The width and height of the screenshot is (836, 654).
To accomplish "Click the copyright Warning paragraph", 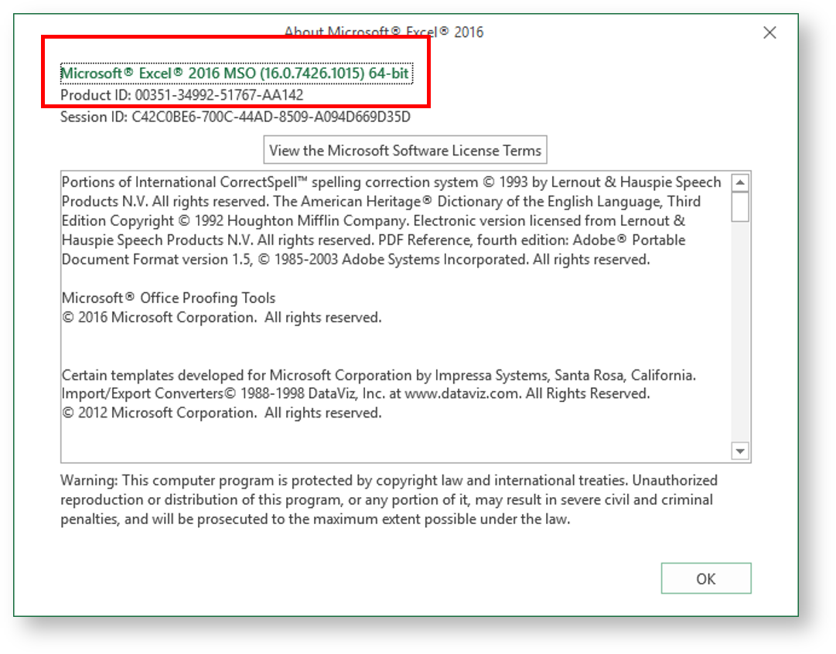I will point(388,499).
